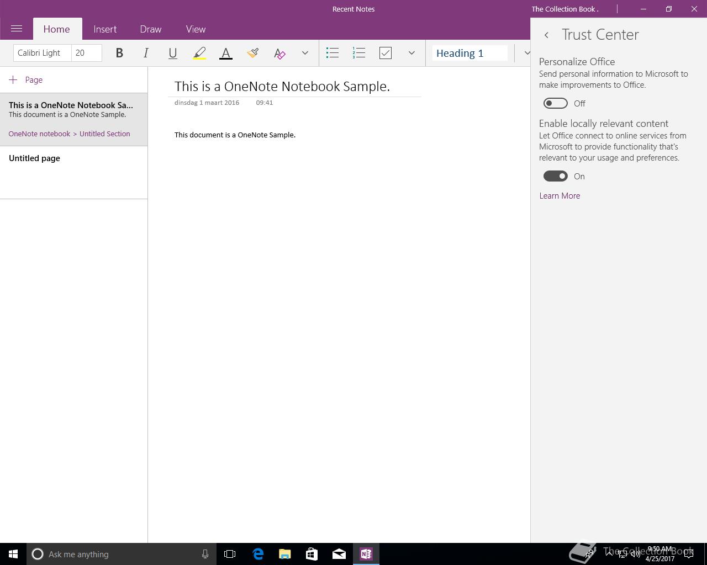Open Untitled Section breadcrumb link
Viewport: 707px width, 565px height.
(x=105, y=134)
